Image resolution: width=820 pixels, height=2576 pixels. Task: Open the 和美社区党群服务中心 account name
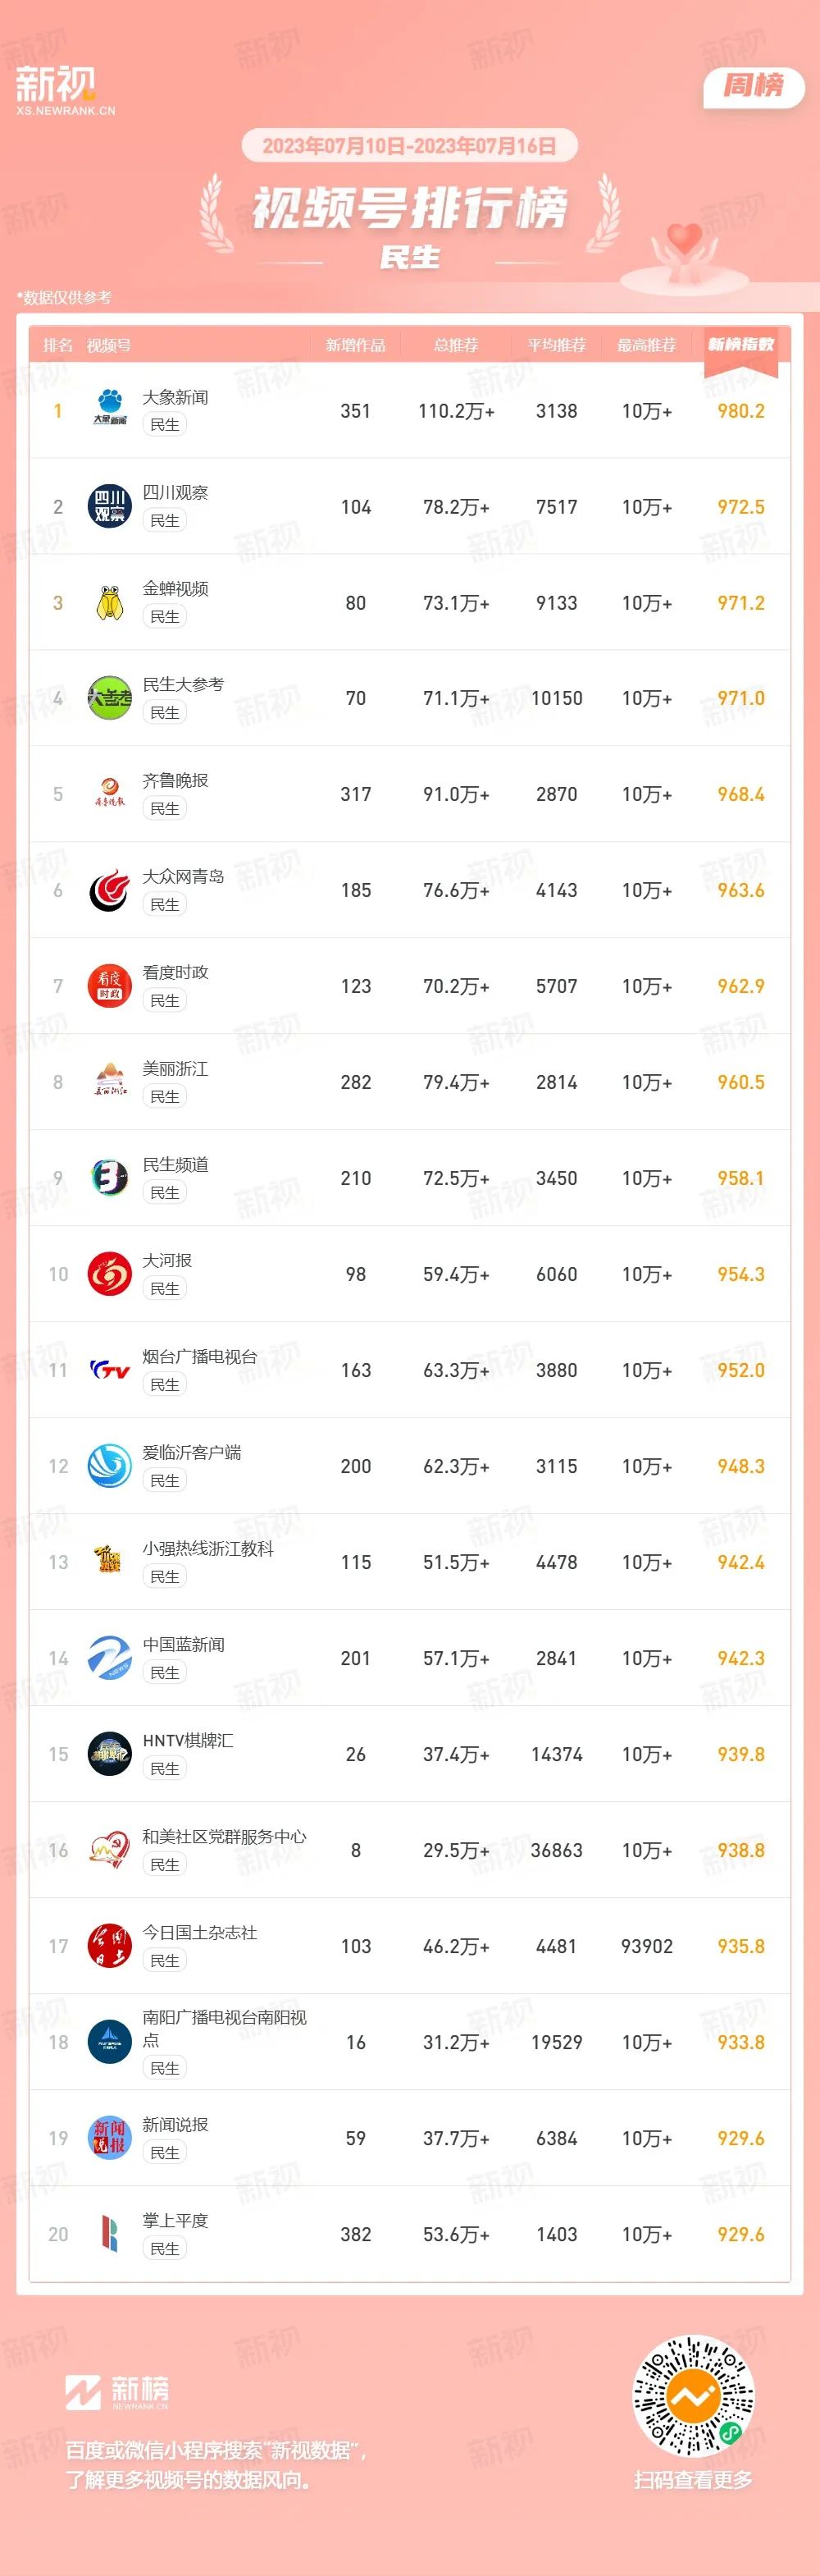[x=225, y=1836]
